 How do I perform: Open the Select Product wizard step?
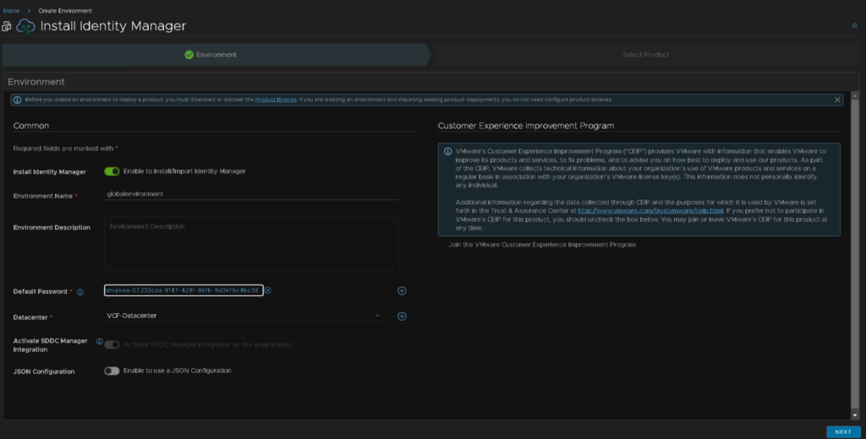click(645, 55)
